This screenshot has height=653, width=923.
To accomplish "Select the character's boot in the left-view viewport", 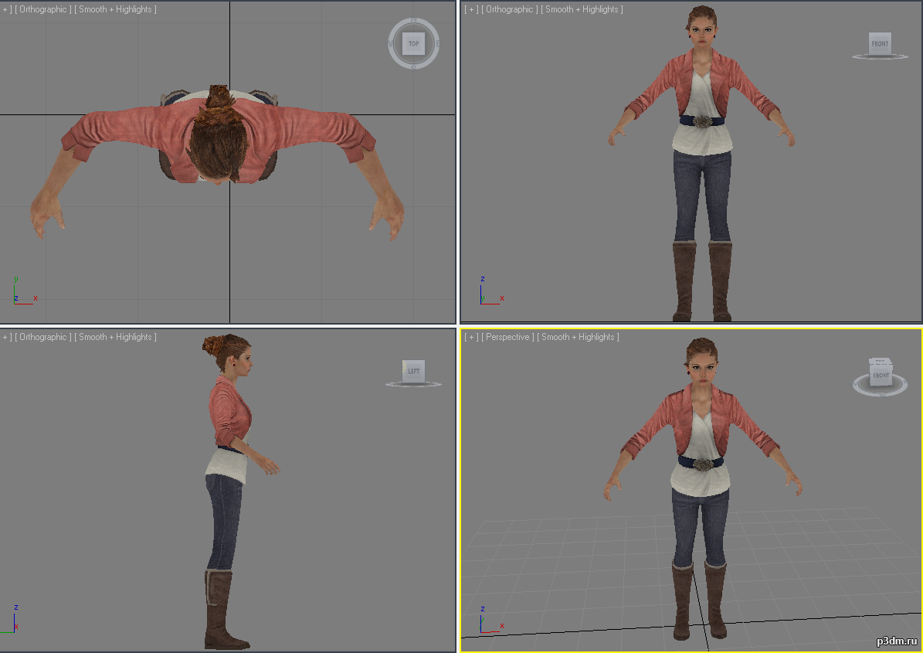I will [221, 610].
